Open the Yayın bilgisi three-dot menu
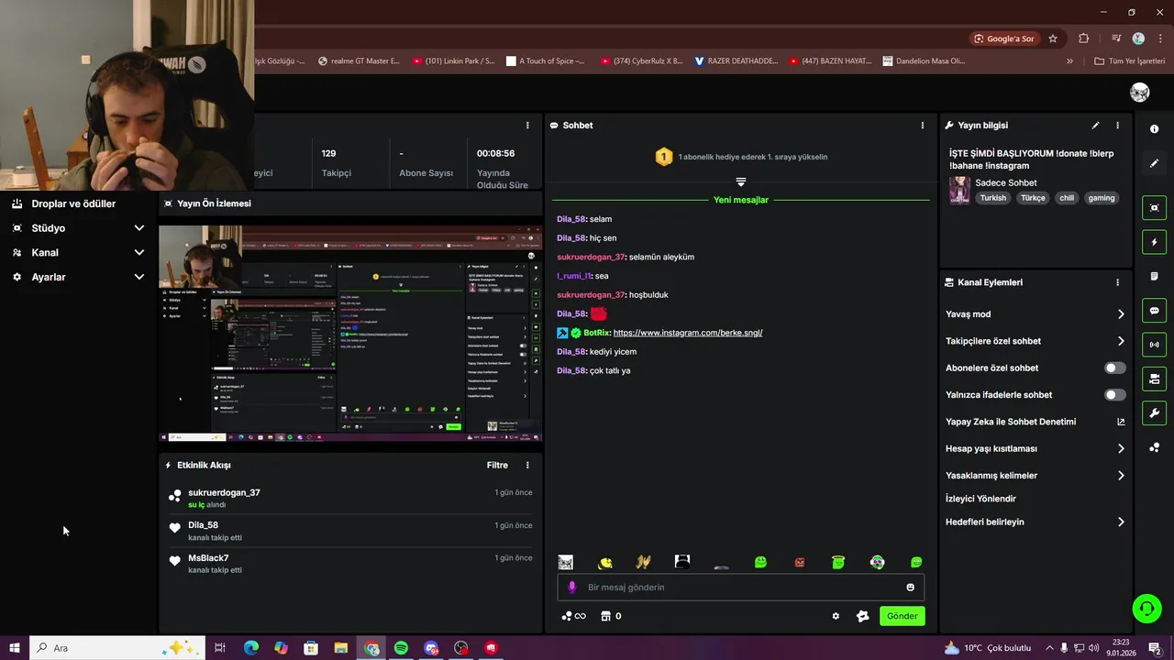The width and height of the screenshot is (1174, 660). 1117,126
